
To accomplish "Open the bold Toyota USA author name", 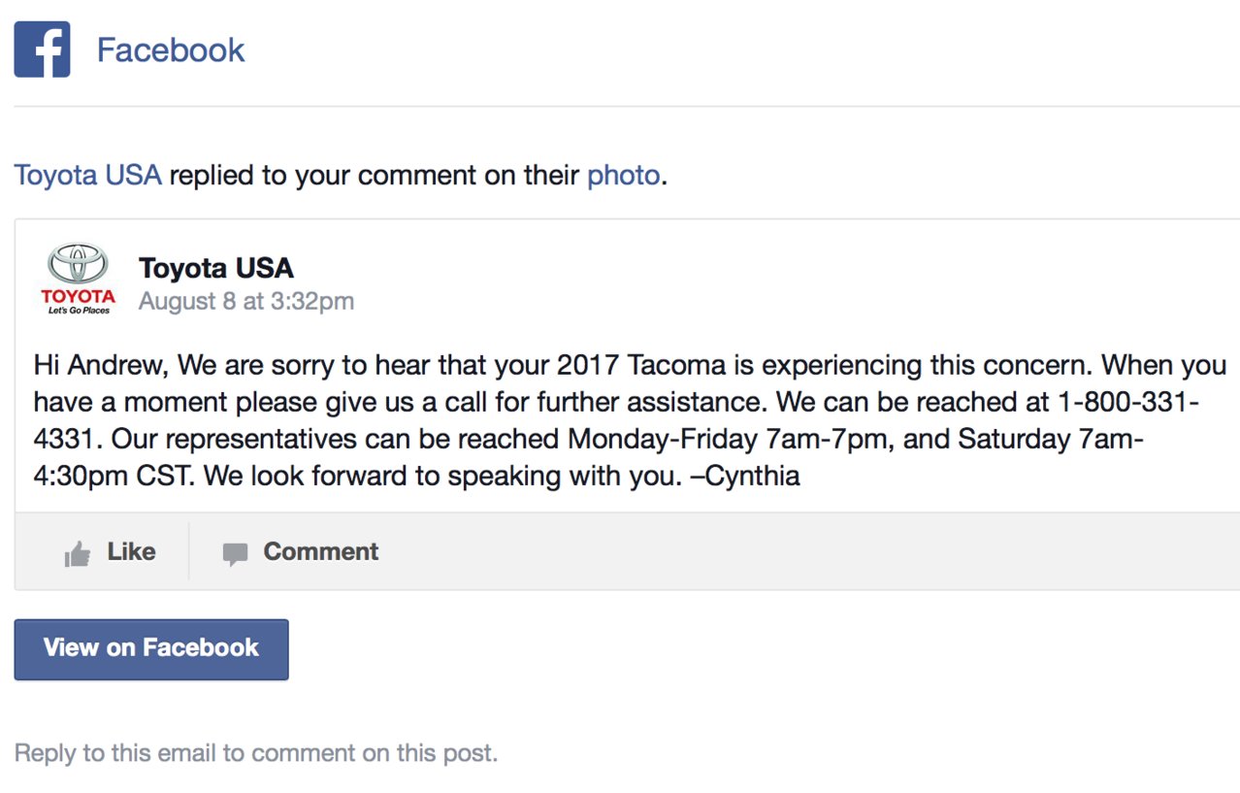I will coord(215,267).
